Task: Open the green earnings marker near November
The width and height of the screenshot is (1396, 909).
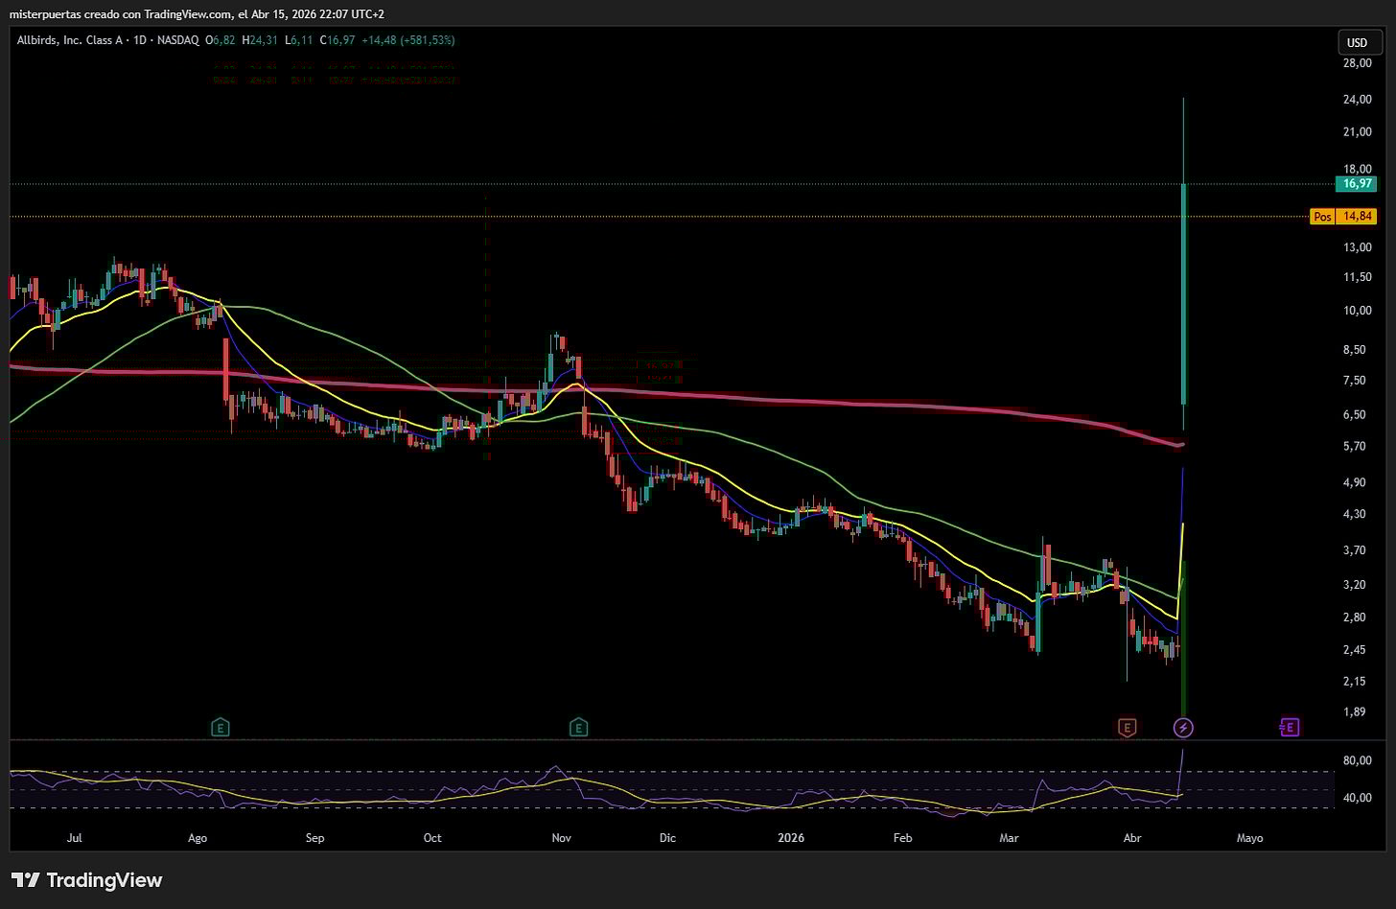Action: coord(578,728)
